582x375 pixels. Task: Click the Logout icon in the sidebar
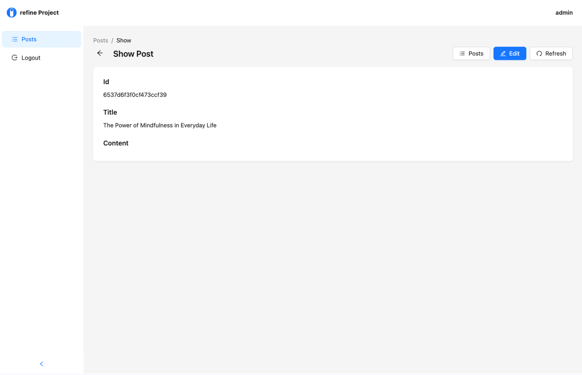15,58
